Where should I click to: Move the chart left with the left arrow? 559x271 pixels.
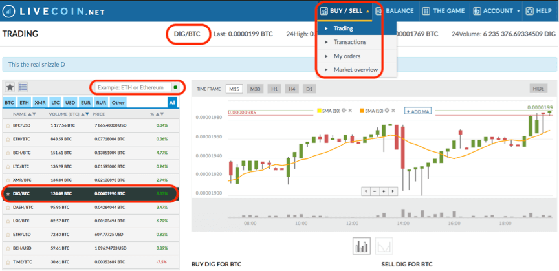click(x=366, y=191)
